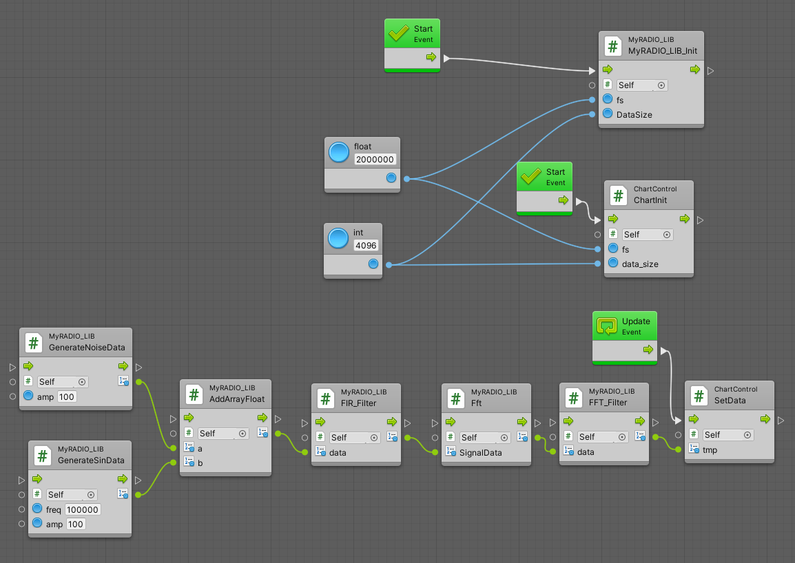Click the 4096 value field on the int node

366,245
